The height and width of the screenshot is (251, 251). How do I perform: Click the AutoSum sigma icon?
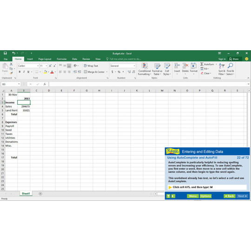[202, 64]
